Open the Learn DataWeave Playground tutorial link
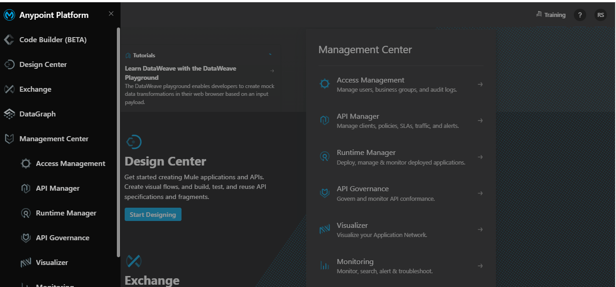 pos(181,73)
